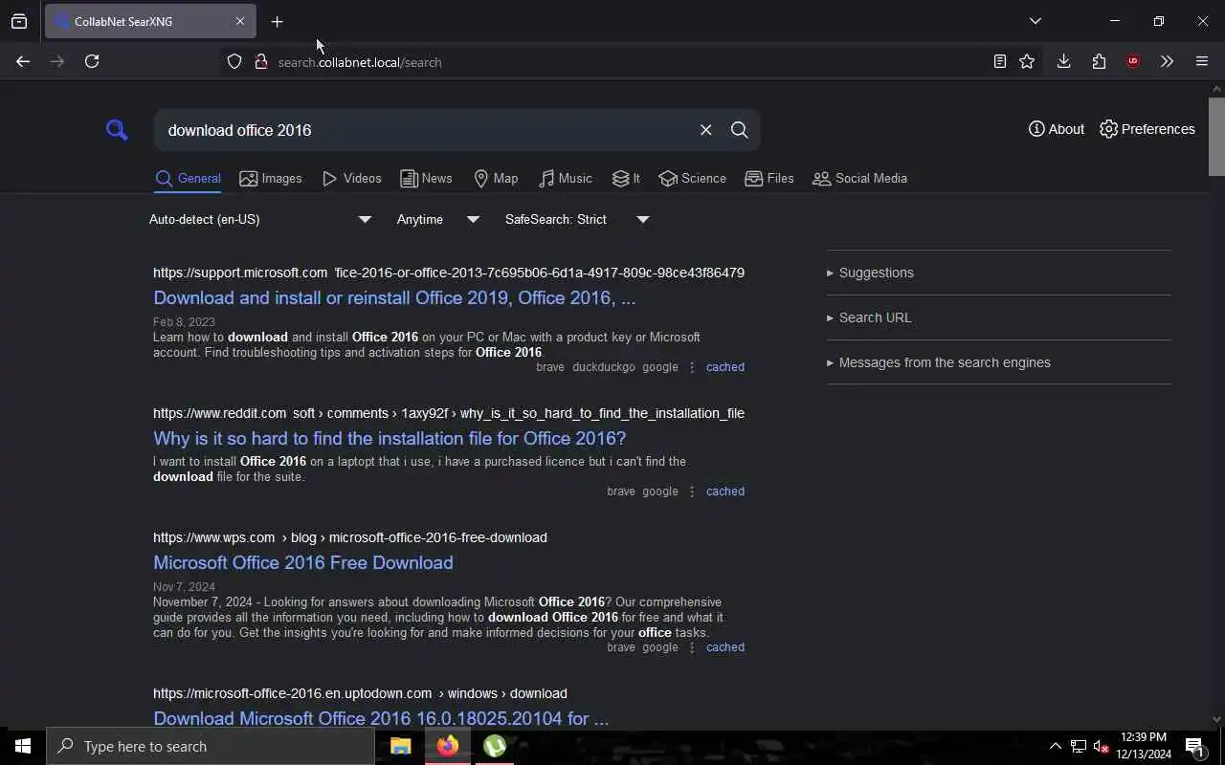Open the Firefox application menu
This screenshot has width=1225, height=765.
1202,61
